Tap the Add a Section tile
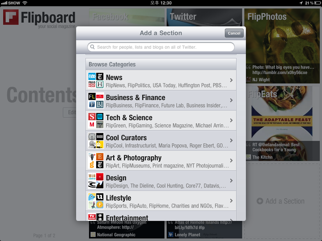The height and width of the screenshot is (241, 322). pyautogui.click(x=280, y=201)
